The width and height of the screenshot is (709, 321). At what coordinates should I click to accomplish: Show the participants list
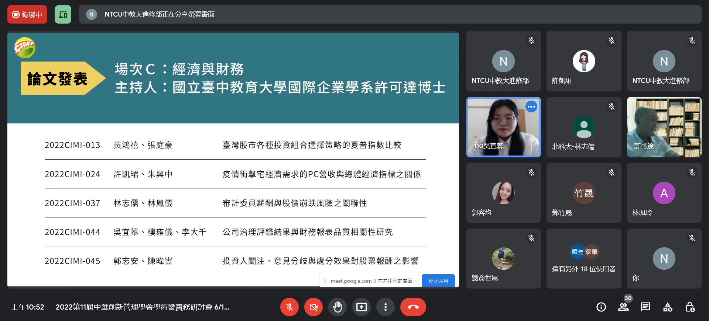point(623,307)
